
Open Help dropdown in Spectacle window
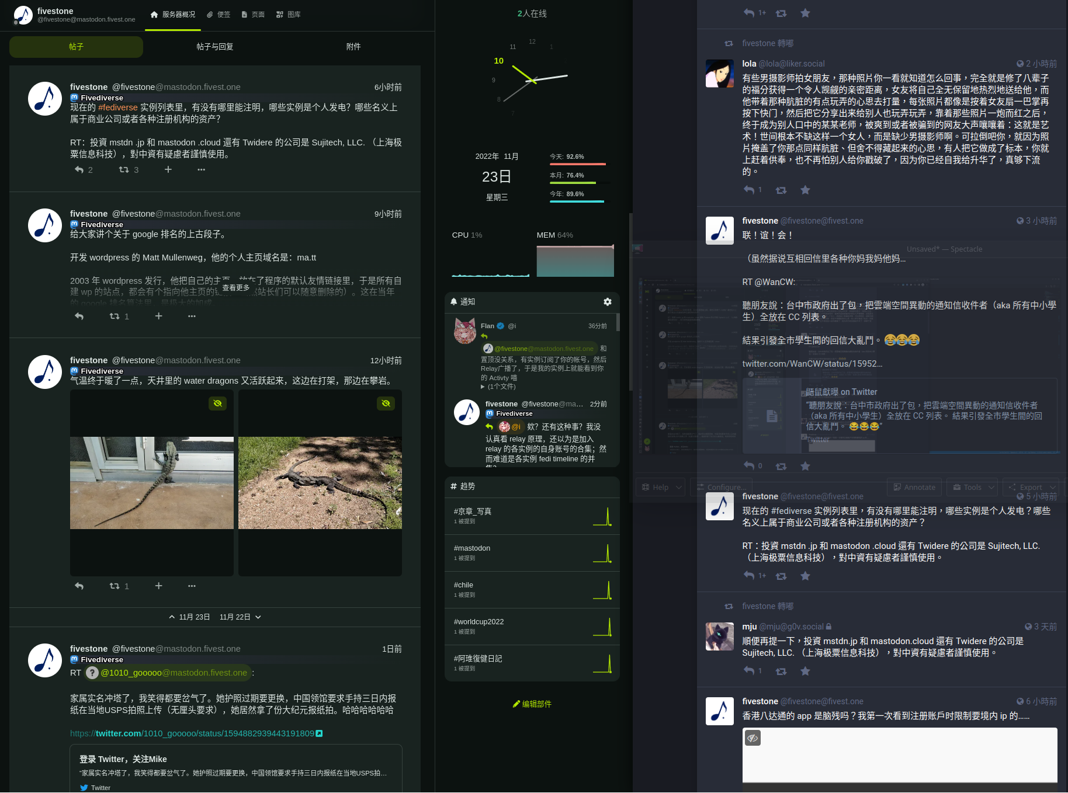pos(661,487)
